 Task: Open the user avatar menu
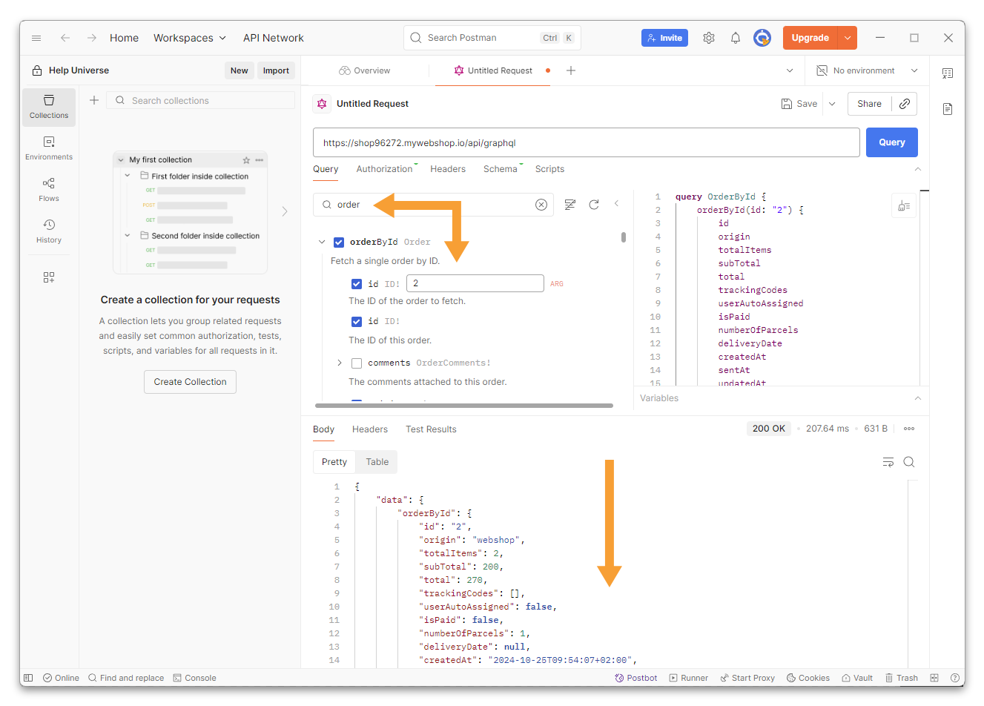click(x=762, y=38)
